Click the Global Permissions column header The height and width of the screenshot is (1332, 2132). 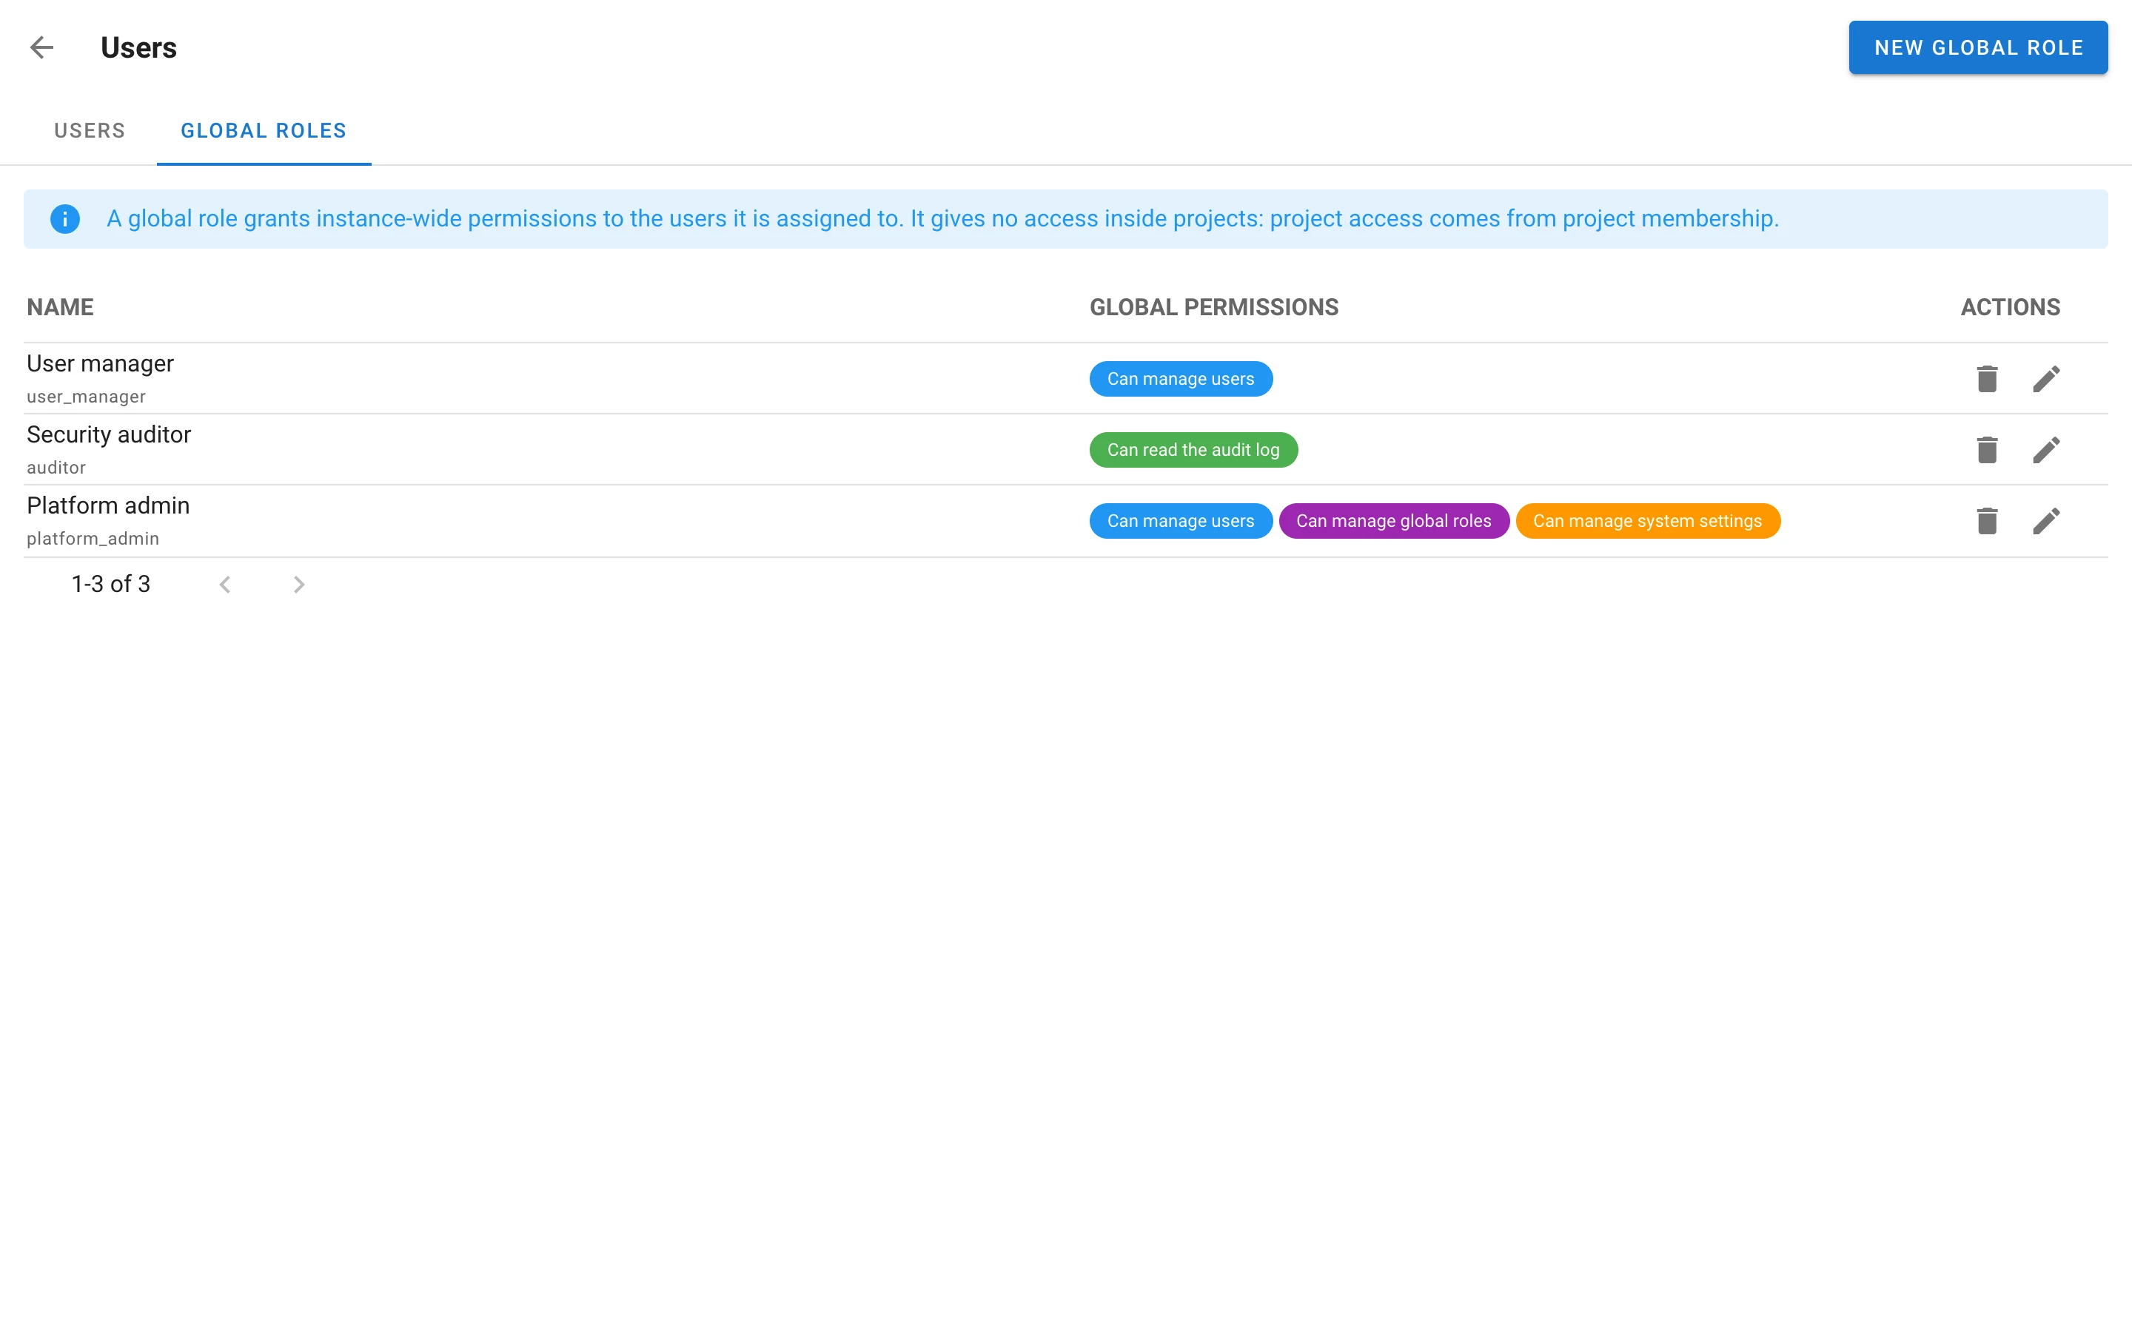pos(1213,307)
